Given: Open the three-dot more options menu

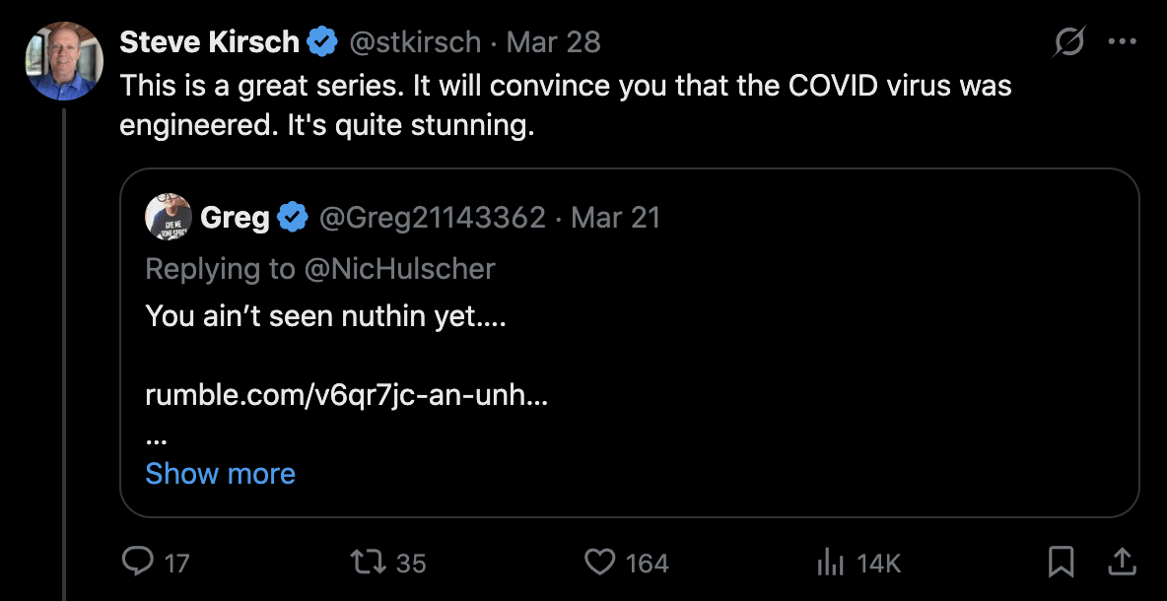Looking at the screenshot, I should pyautogui.click(x=1123, y=42).
